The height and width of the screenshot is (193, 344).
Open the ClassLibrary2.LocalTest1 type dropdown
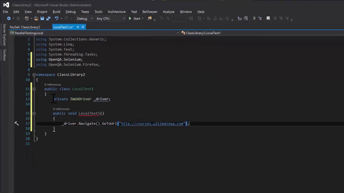262,33
